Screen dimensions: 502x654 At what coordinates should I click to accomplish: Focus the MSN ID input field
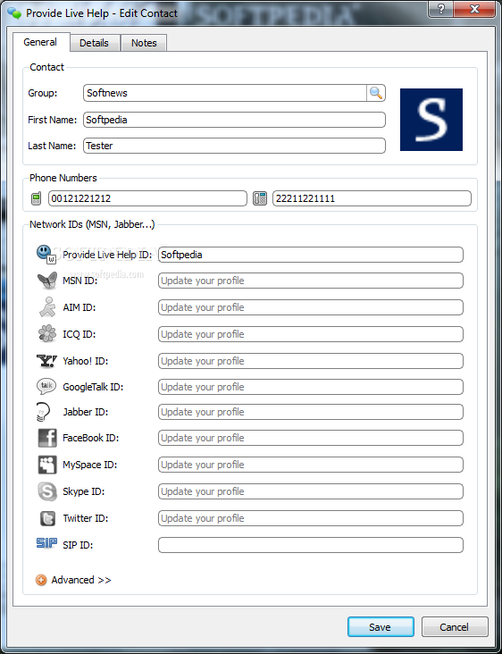[x=311, y=281]
